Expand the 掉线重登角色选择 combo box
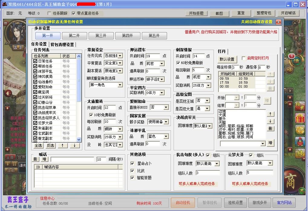Viewport: 308px width, 211px height. [120, 85]
